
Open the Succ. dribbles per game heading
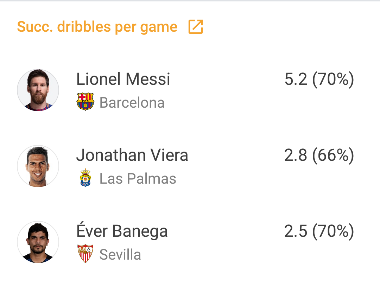tap(97, 27)
